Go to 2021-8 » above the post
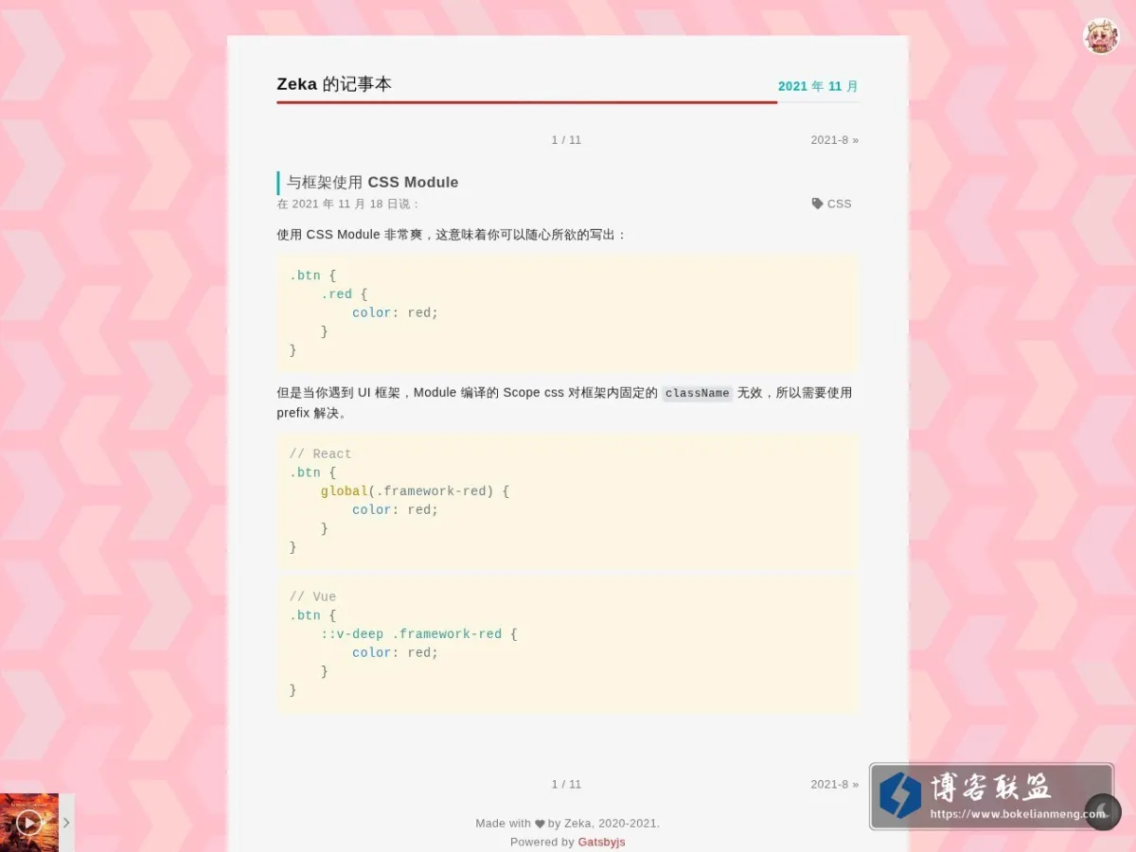1136x852 pixels. (834, 140)
